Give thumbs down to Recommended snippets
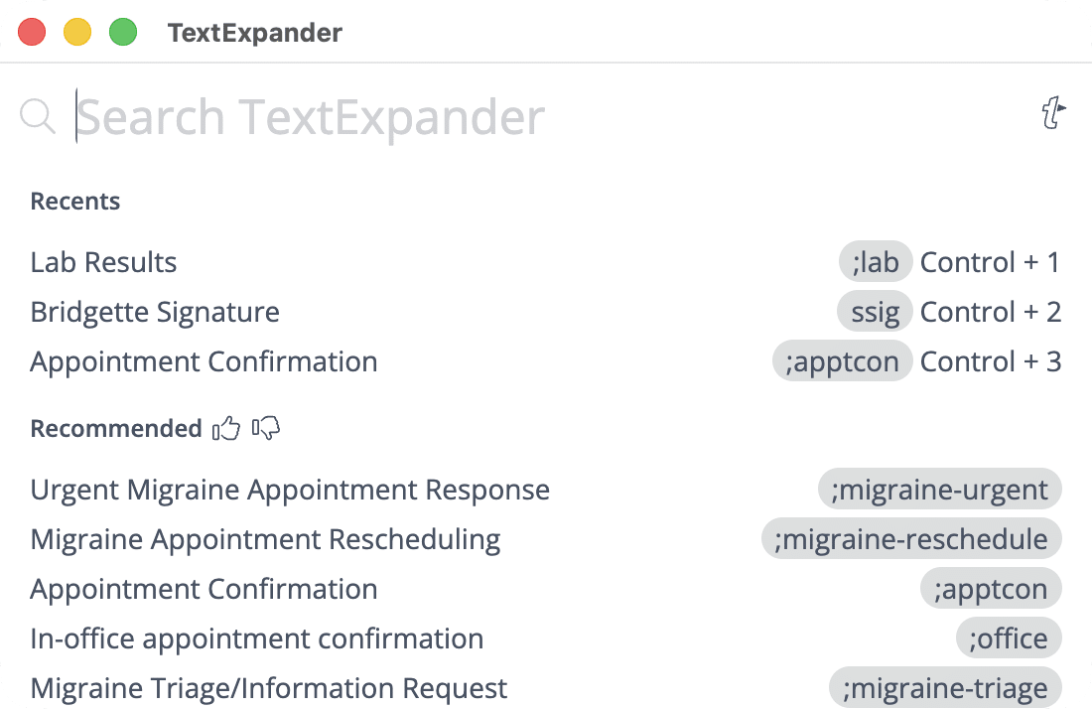Image resolution: width=1092 pixels, height=709 pixels. tap(266, 429)
